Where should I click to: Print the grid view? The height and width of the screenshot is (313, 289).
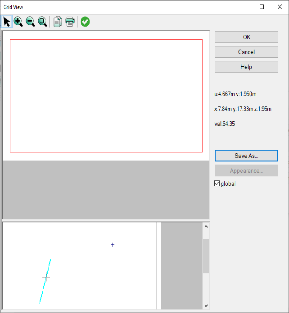click(70, 22)
